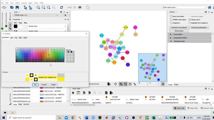Open STRING style v1.5 dropdown
Viewport: 214px width, 120px height.
click(36, 15)
